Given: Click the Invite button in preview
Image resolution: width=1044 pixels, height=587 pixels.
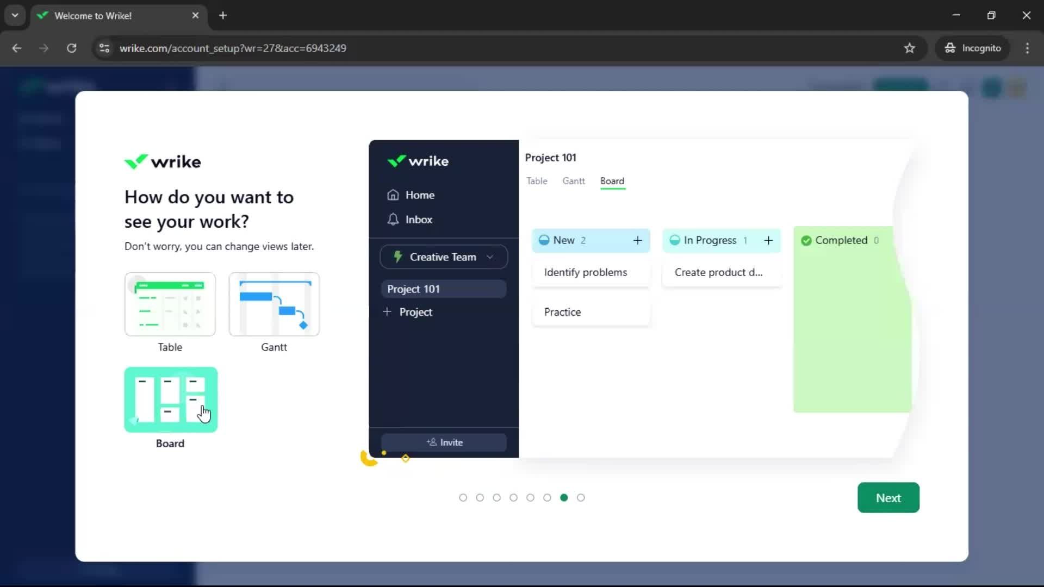Looking at the screenshot, I should [444, 442].
